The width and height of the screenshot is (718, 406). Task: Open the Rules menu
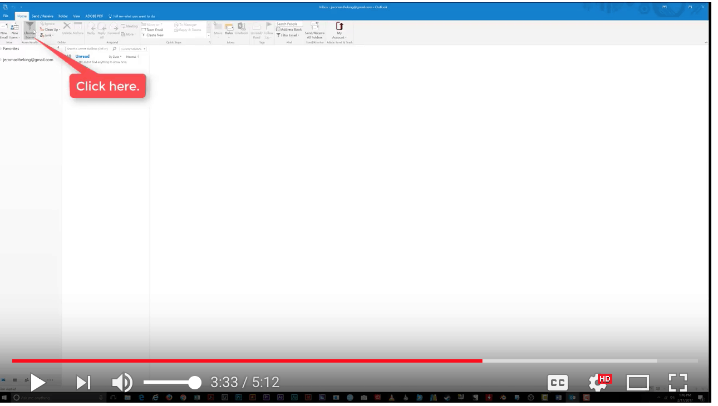[x=229, y=29]
